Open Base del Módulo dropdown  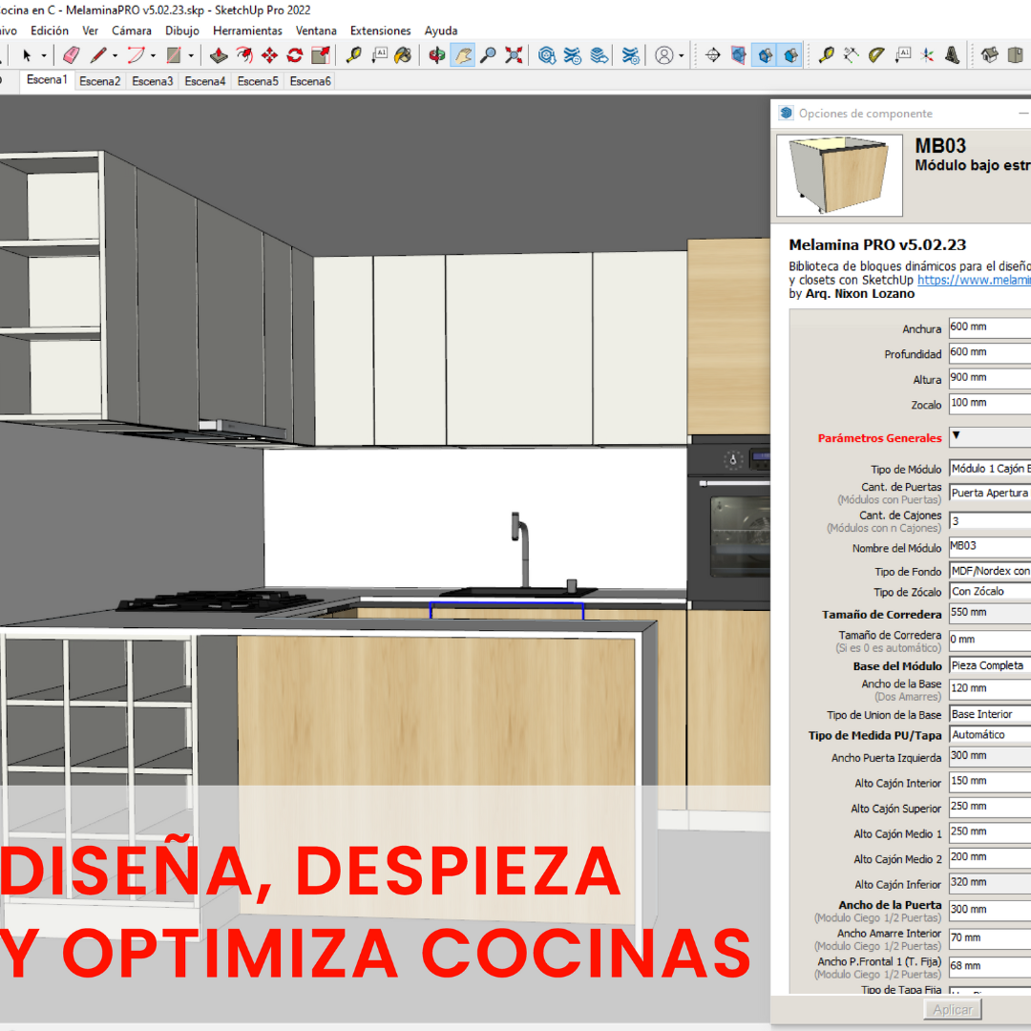click(x=990, y=665)
